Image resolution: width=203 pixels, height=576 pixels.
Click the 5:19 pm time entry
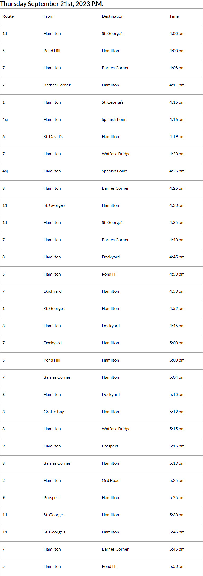pyautogui.click(x=177, y=463)
